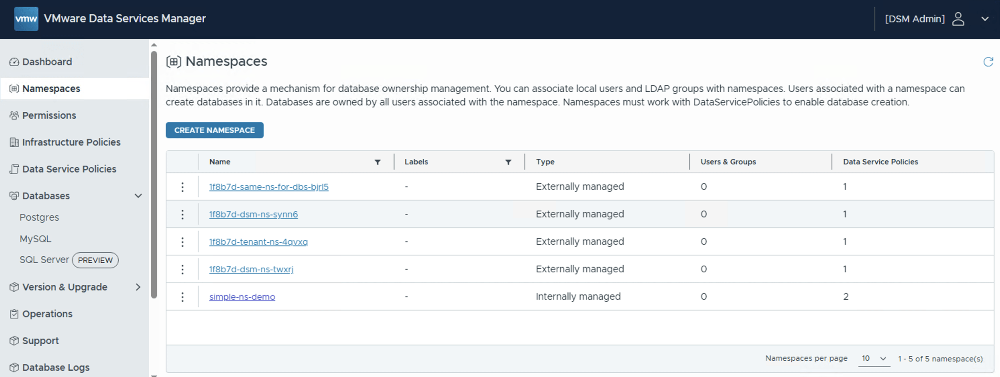The height and width of the screenshot is (377, 1000).
Task: Click the Labels column header text
Action: 416,162
